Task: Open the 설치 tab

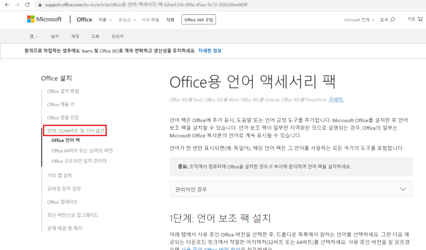Action: coord(55,36)
